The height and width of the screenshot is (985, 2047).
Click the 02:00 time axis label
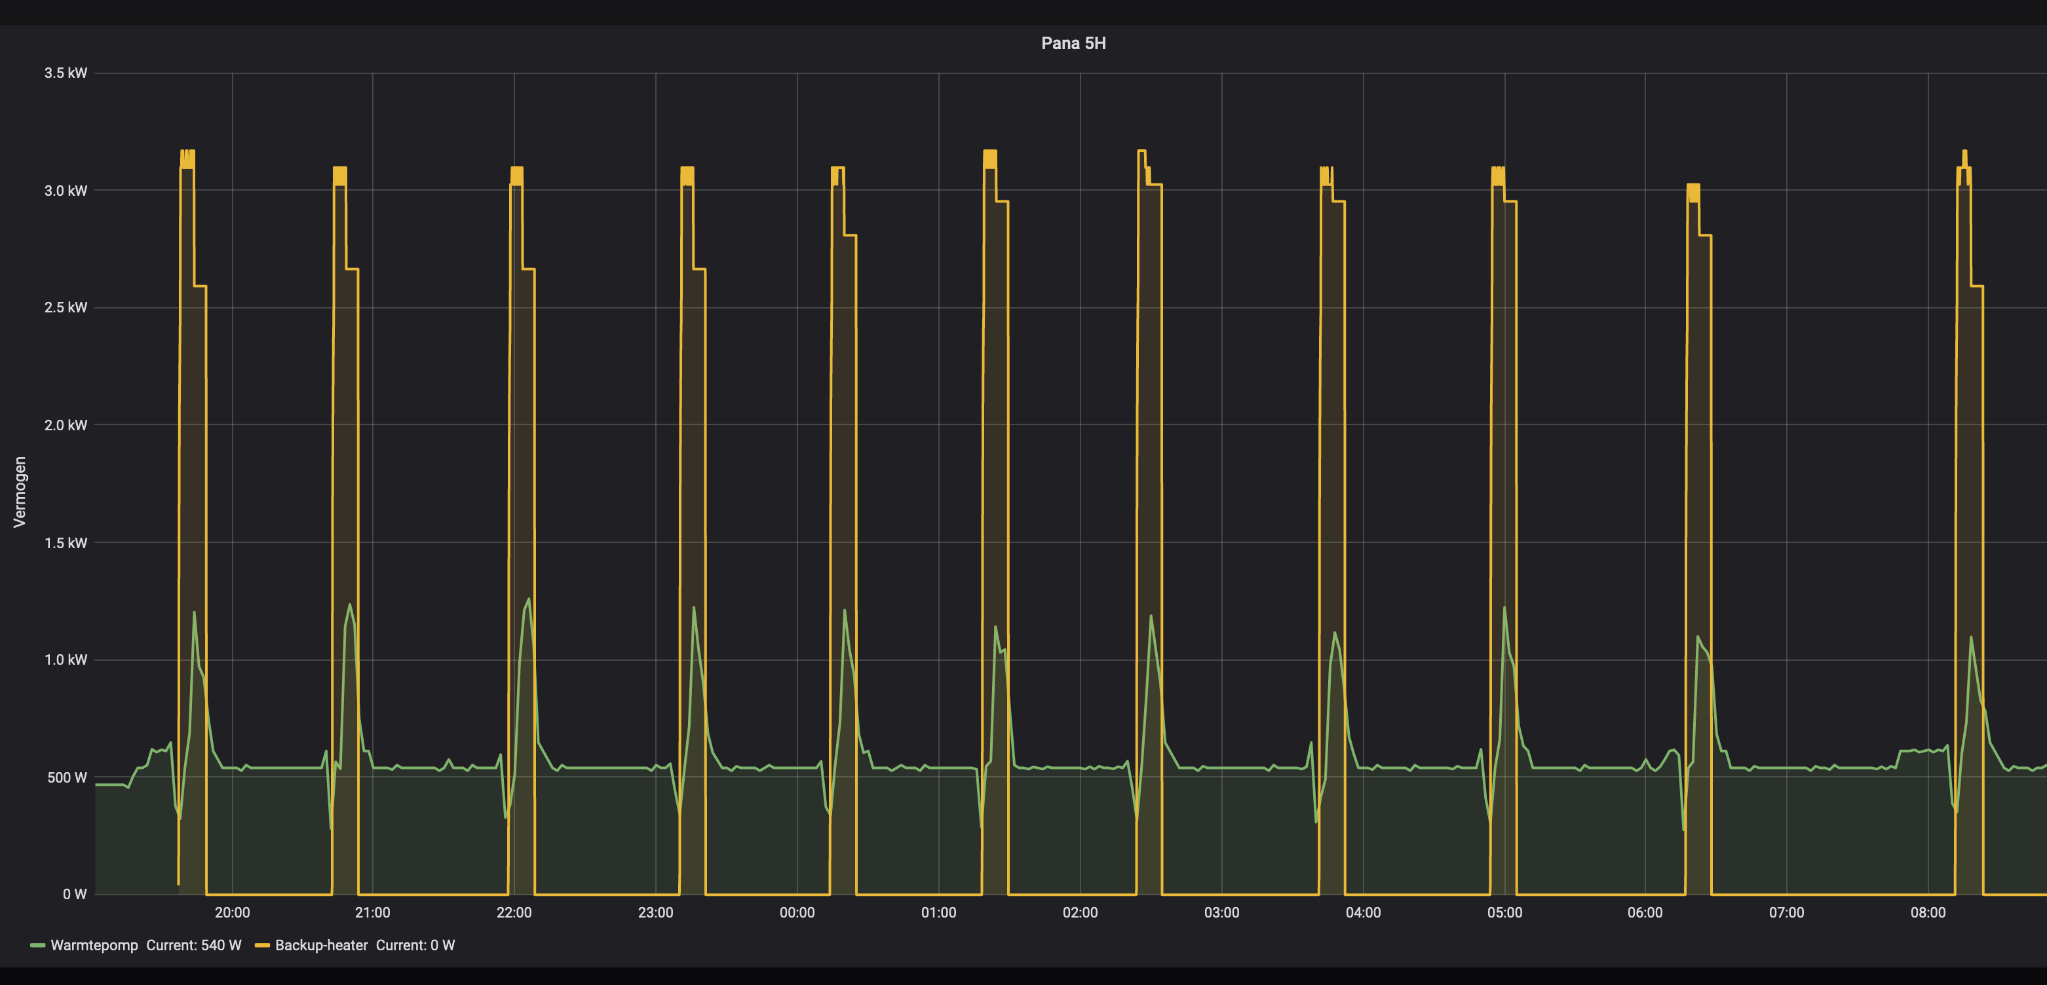click(x=1080, y=913)
